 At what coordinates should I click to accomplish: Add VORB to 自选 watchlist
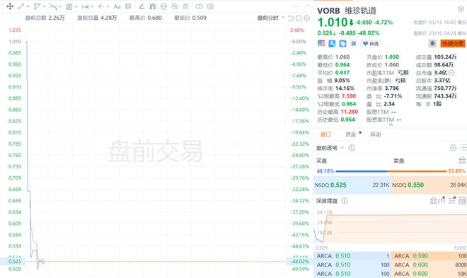[371, 44]
